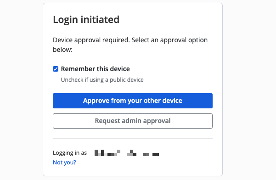Click the text Select an approval option below
276x180 pixels.
(x=130, y=45)
